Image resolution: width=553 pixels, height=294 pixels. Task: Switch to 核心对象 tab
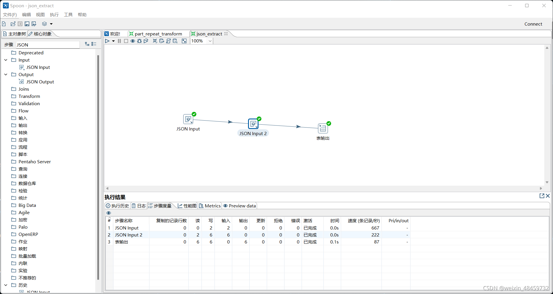(40, 34)
